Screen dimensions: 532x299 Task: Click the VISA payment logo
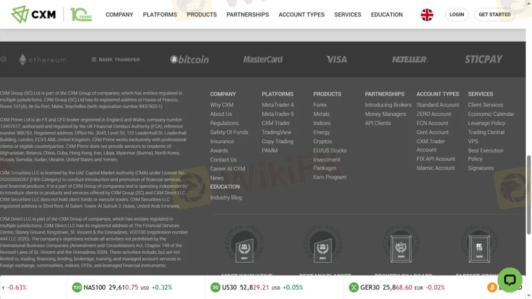(x=336, y=59)
